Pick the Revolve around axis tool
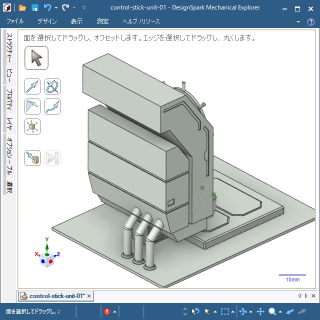 tap(52, 86)
